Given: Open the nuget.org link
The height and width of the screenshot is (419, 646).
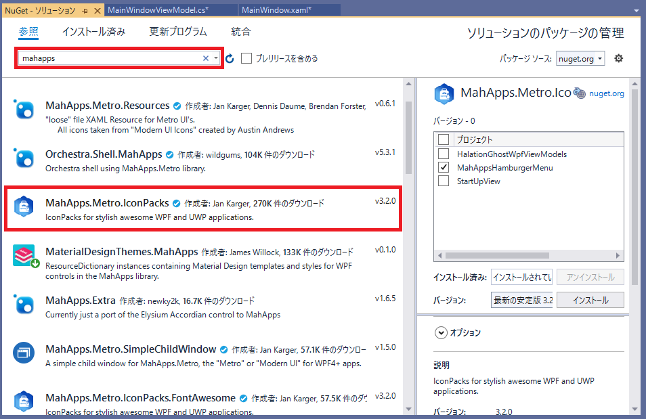Looking at the screenshot, I should tap(607, 93).
